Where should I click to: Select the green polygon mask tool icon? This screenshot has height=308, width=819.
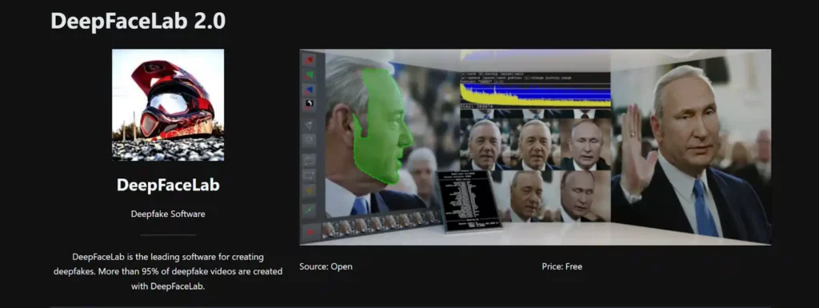310,75
